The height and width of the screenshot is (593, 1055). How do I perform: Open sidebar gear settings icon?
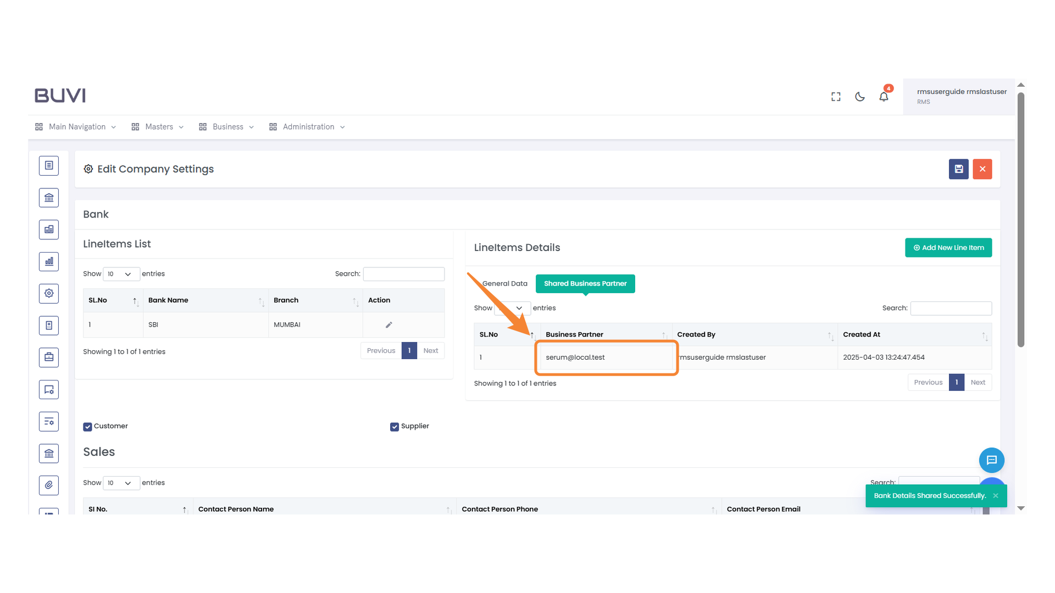pyautogui.click(x=49, y=293)
